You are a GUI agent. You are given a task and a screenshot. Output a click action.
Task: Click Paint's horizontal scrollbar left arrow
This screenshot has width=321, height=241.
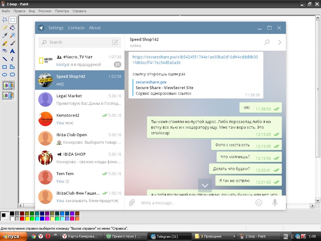point(21,206)
